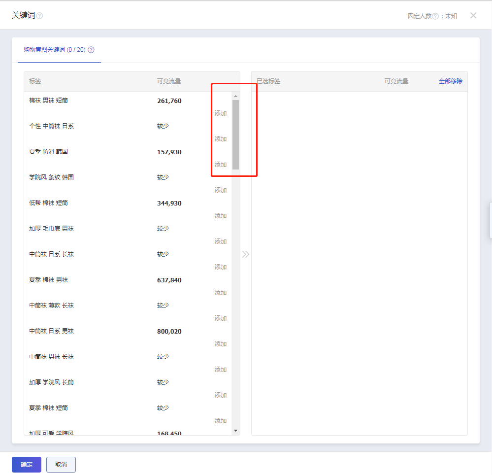Click 全部移除 to remove all tags
This screenshot has height=475, width=492.
[450, 81]
